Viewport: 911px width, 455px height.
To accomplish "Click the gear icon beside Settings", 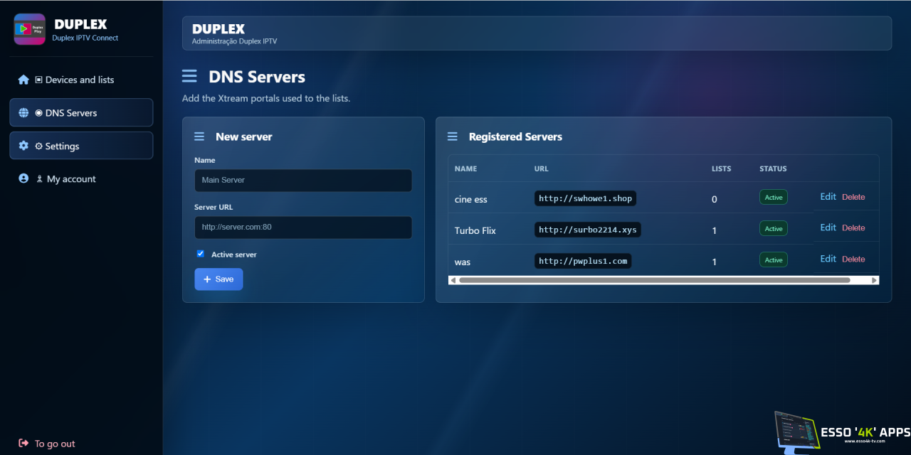I will click(23, 146).
